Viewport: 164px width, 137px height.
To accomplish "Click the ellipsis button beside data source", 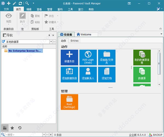I will [54, 42].
